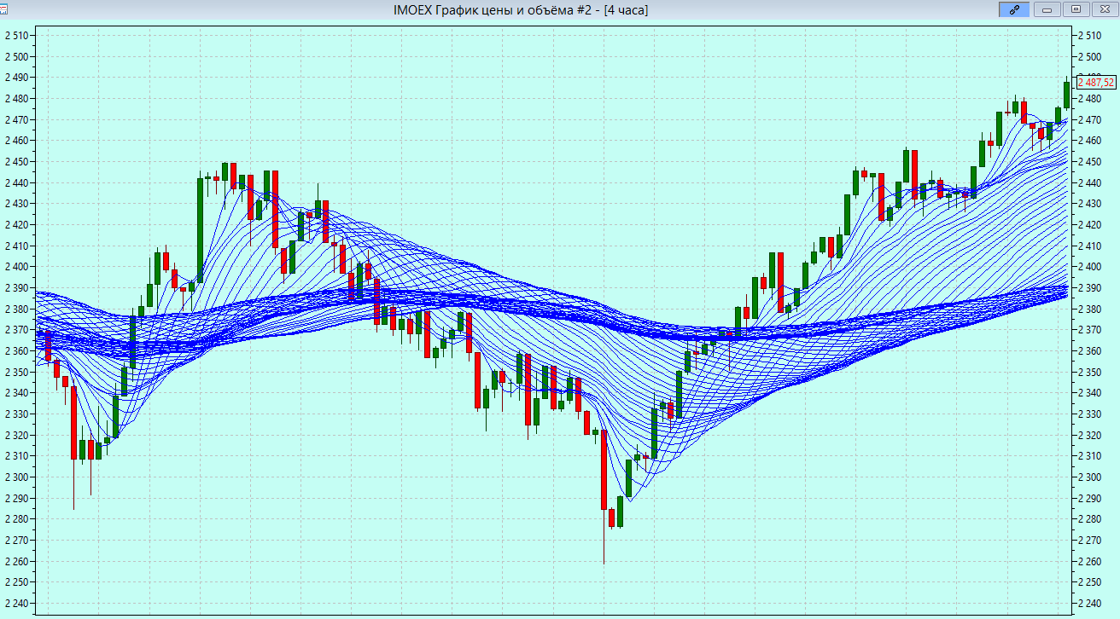Click 2 350 on the left price axis

(17, 372)
